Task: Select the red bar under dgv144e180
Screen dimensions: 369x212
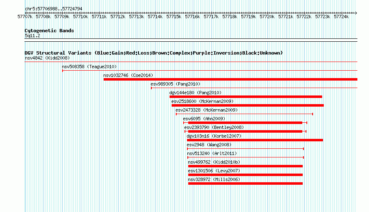Action: pos(246,97)
